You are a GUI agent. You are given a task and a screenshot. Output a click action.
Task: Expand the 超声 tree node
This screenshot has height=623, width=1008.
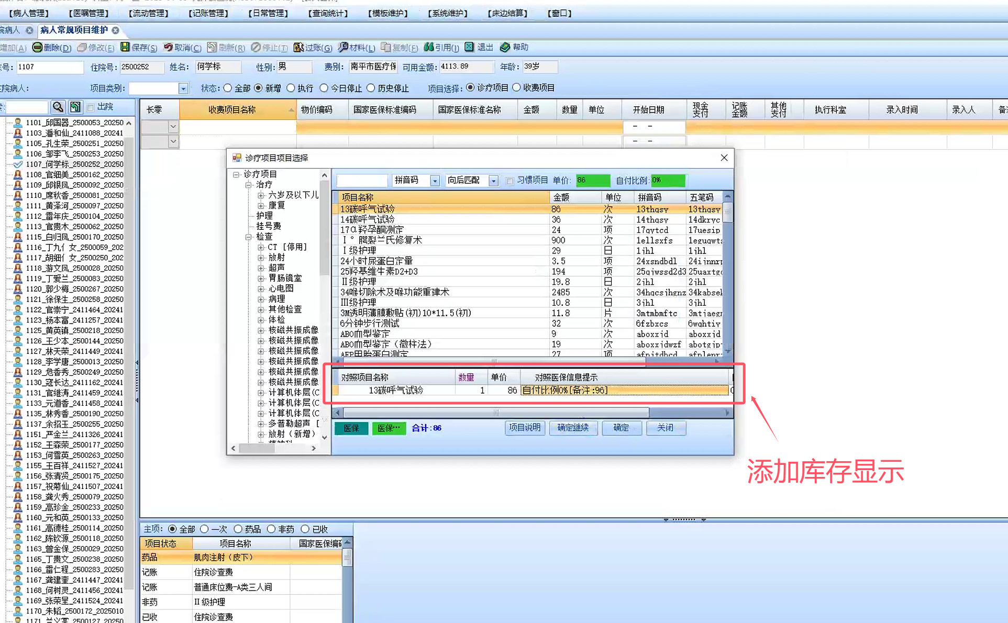(x=261, y=268)
